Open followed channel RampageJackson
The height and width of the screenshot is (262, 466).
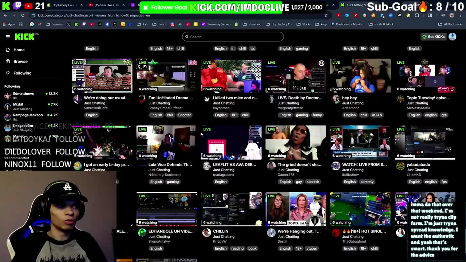31,117
